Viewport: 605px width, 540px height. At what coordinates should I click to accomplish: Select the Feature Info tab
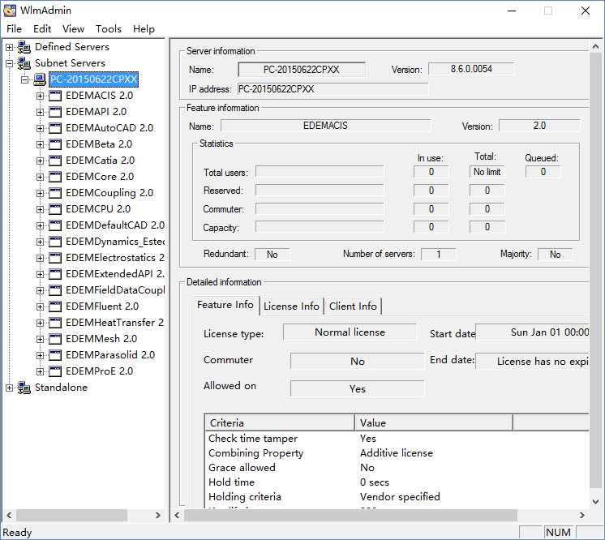(x=225, y=305)
